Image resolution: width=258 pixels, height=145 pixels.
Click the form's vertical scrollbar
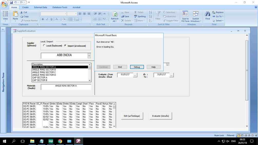coord(247,70)
